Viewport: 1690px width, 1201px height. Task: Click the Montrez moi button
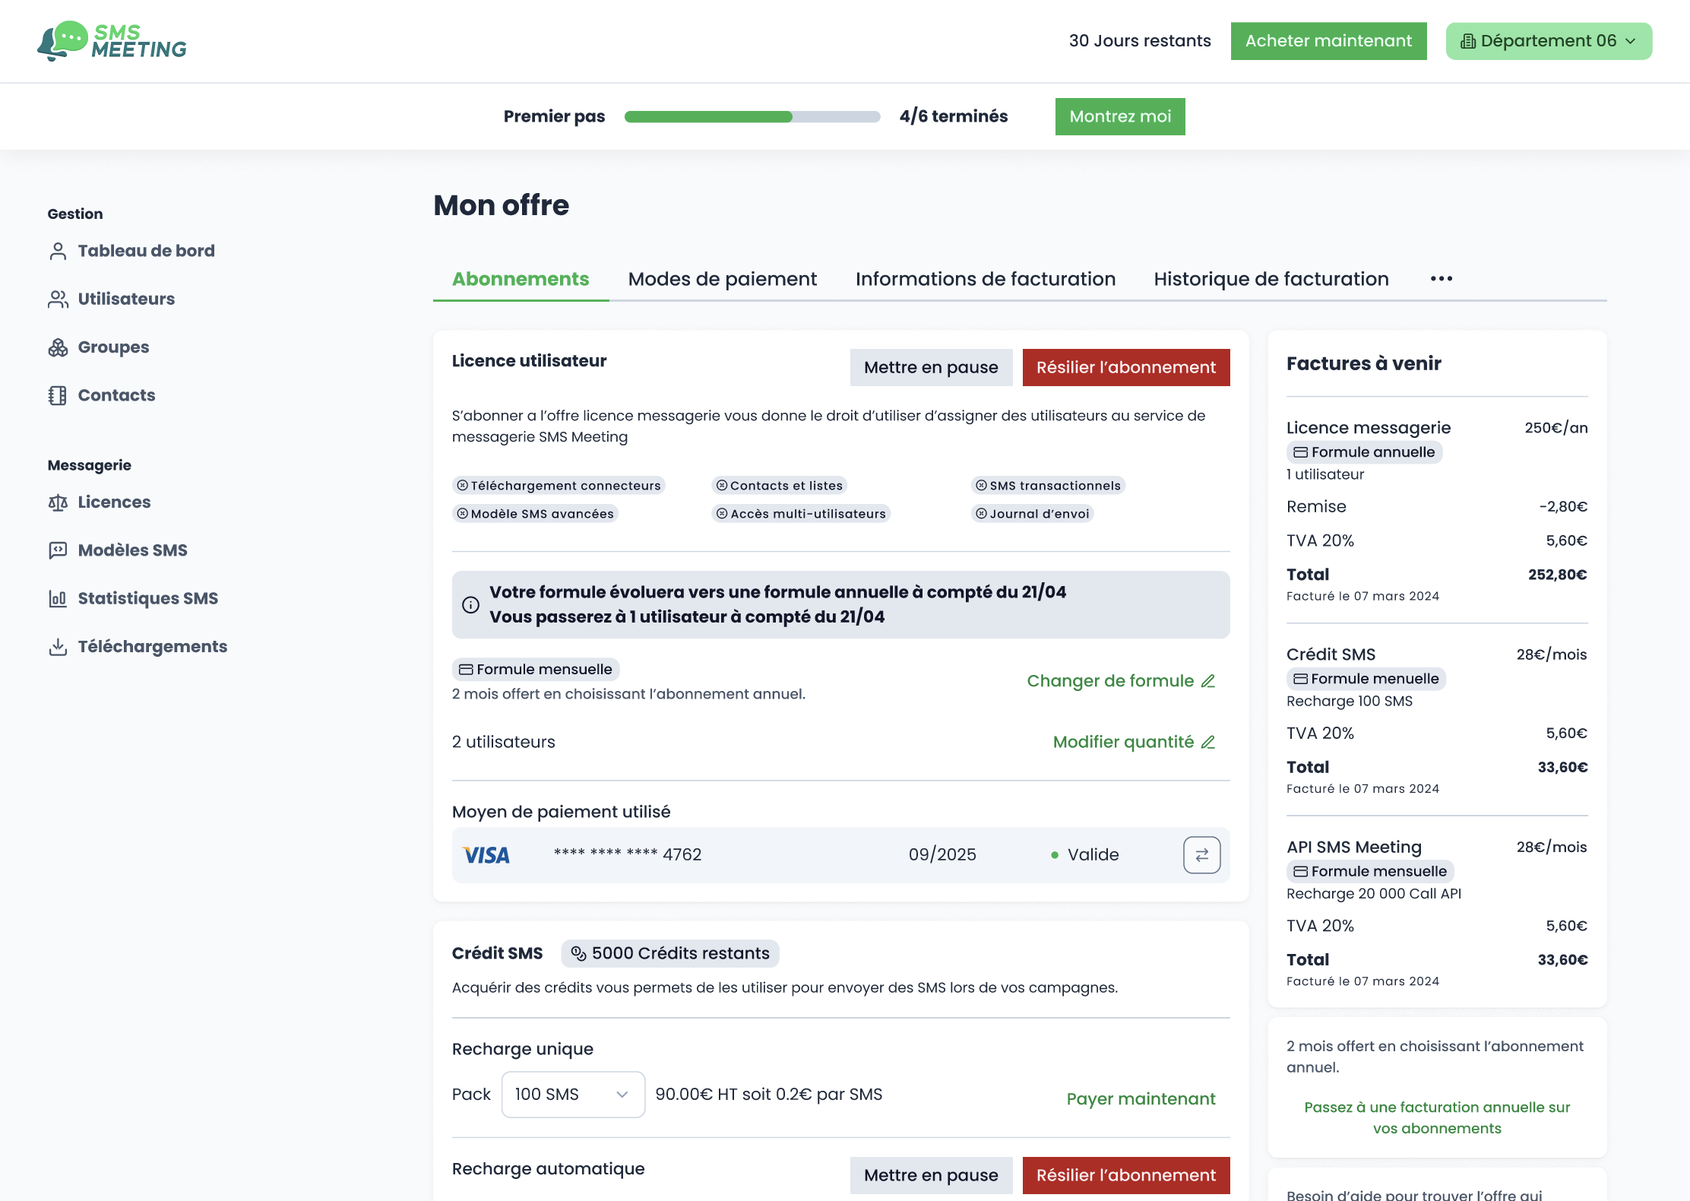click(1120, 116)
